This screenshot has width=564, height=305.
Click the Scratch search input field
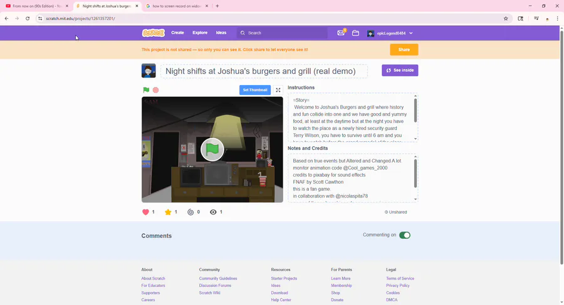point(283,33)
